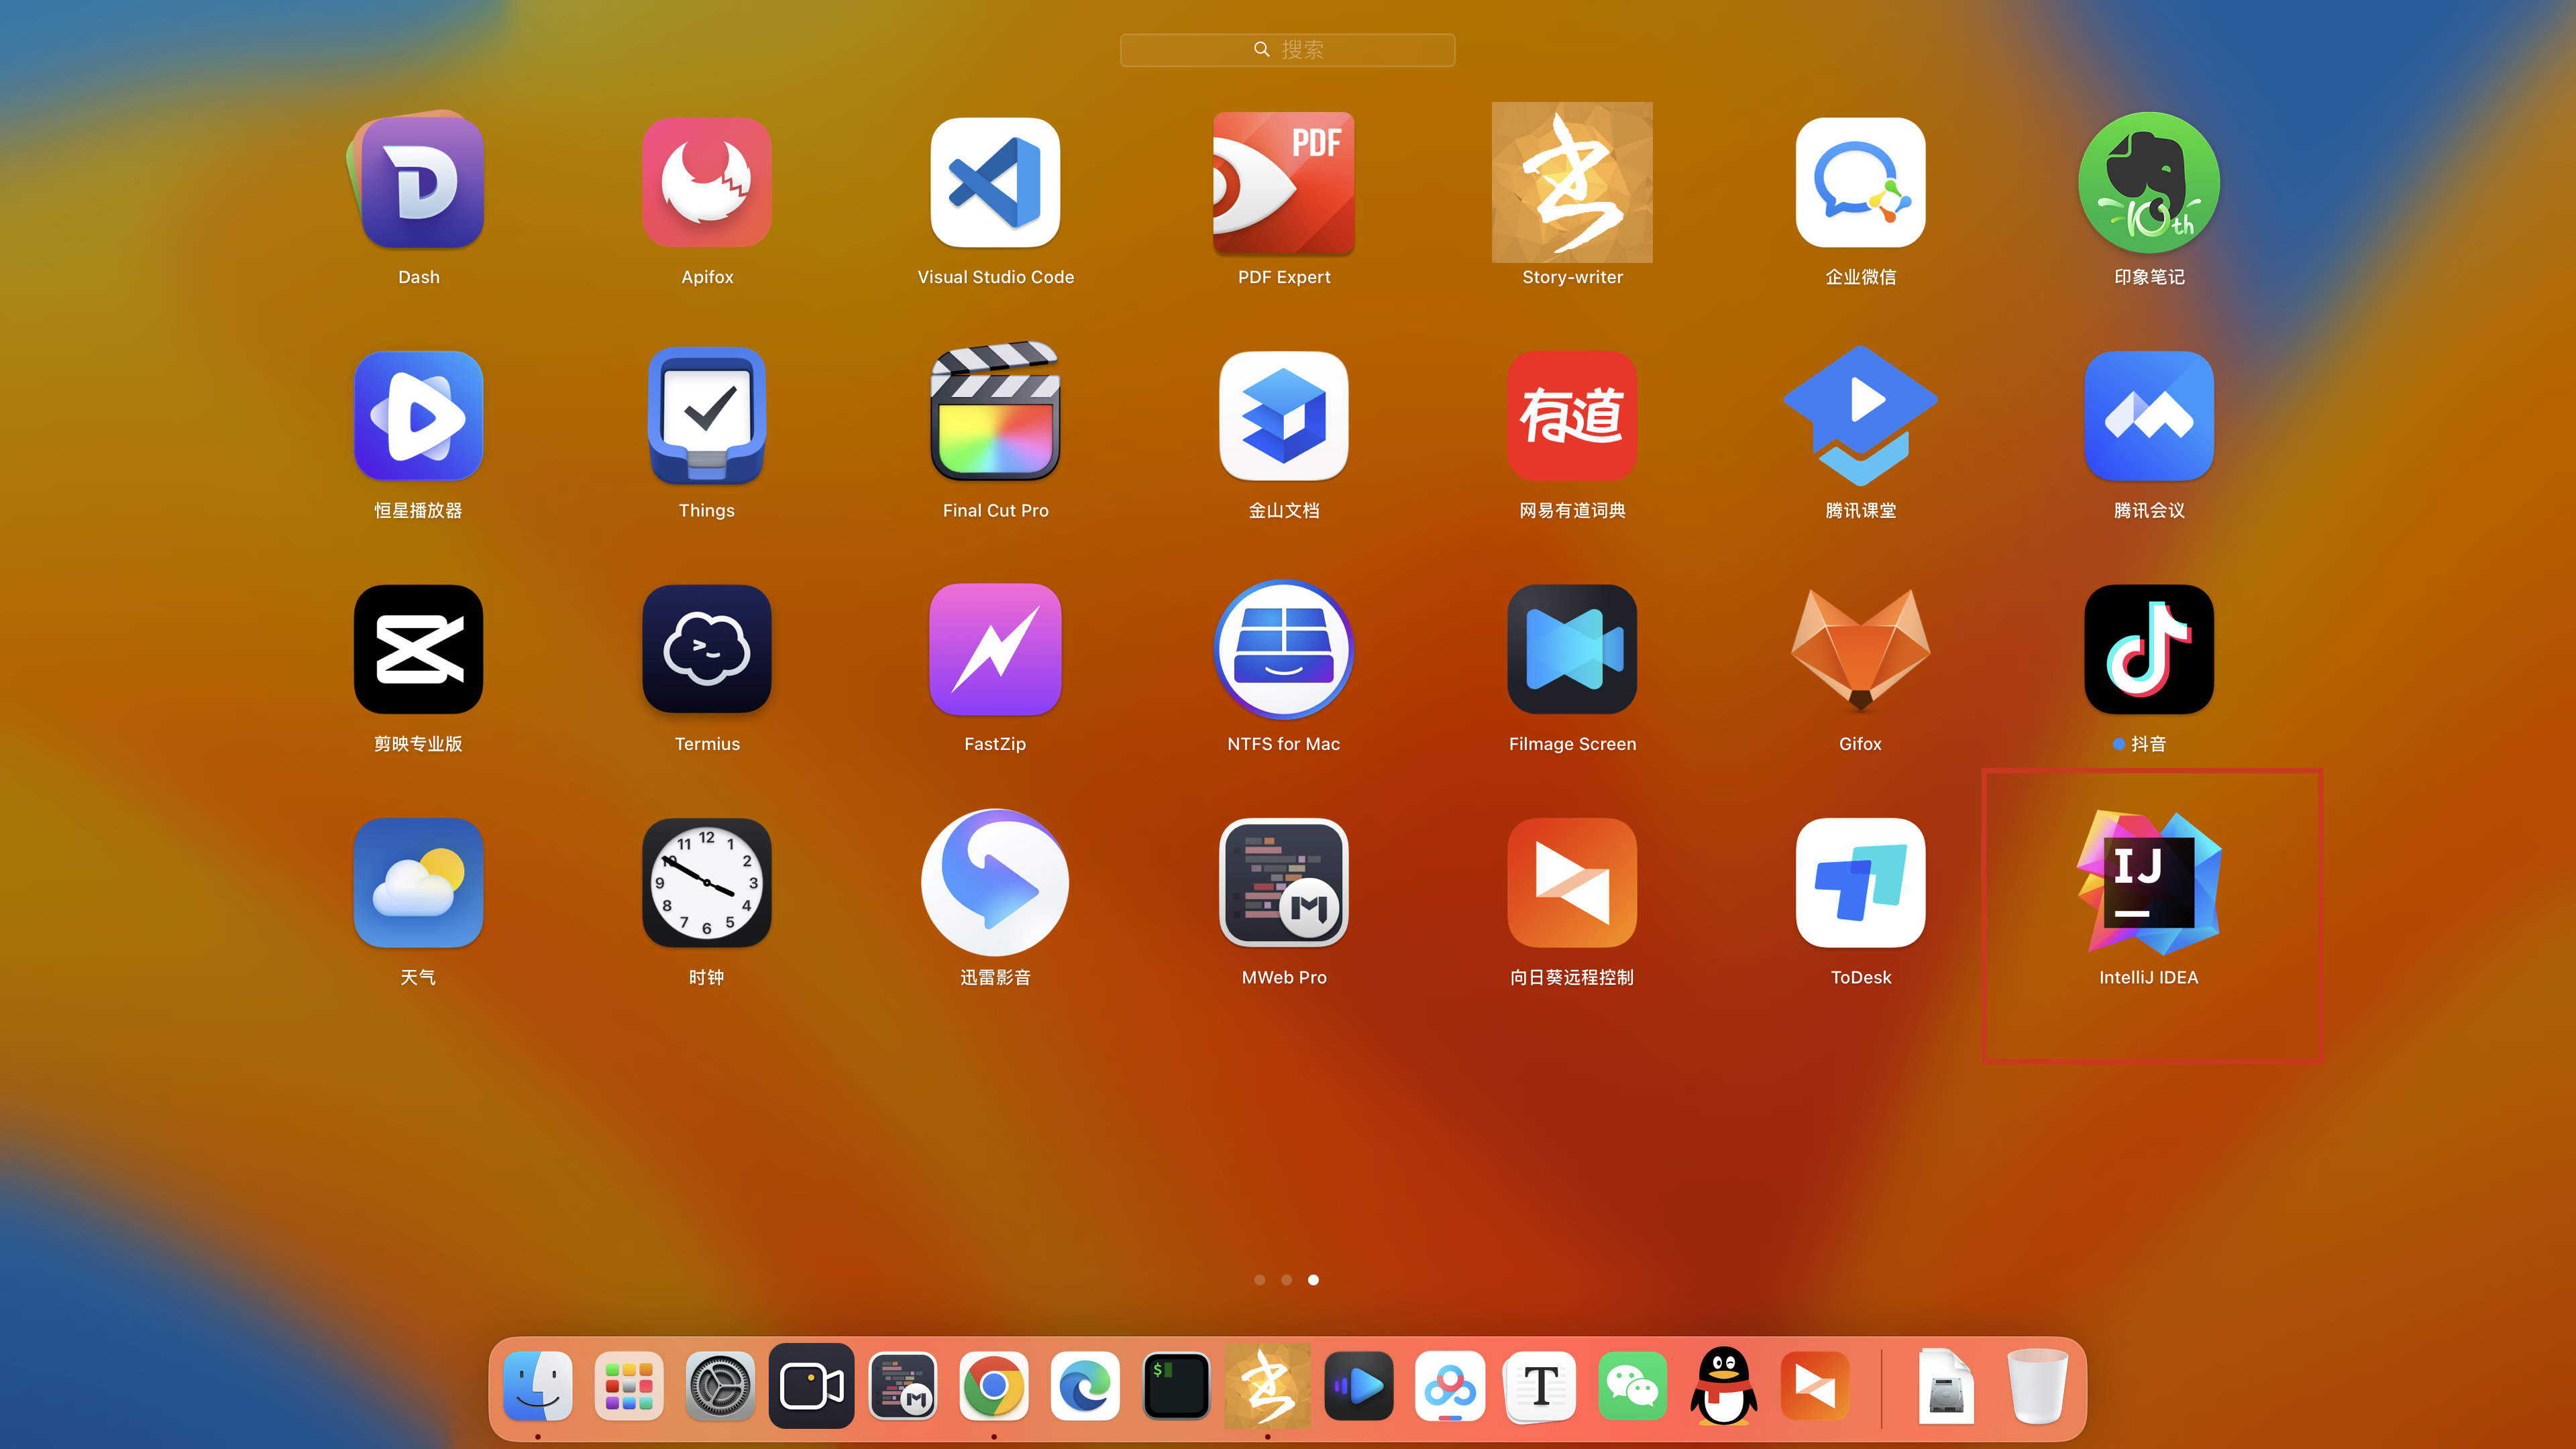Launch IntelliJ IDEA

tap(2149, 883)
